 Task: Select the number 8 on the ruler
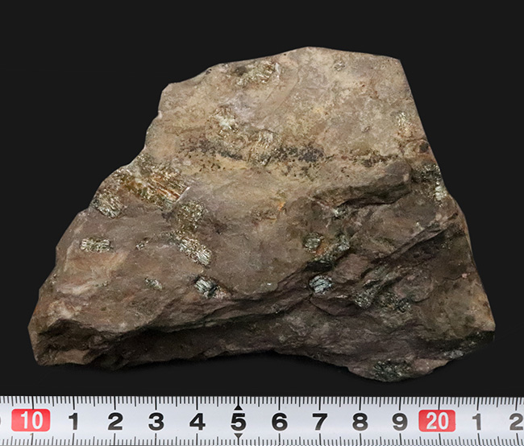[361, 421]
